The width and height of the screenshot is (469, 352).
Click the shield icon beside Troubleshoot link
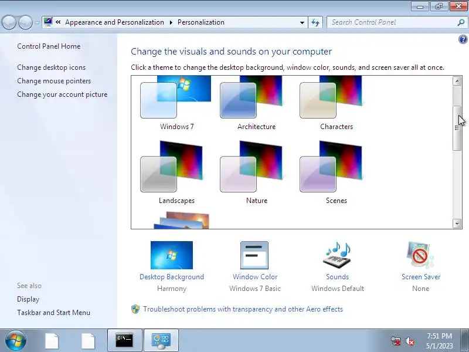pos(135,309)
